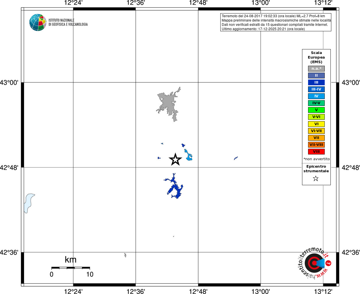
Task: Click the III legend swatch
Action: [x=316, y=82]
